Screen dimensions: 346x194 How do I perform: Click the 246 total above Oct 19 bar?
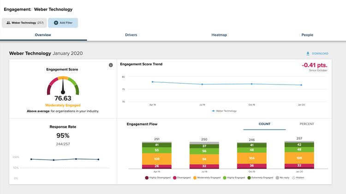(251, 140)
